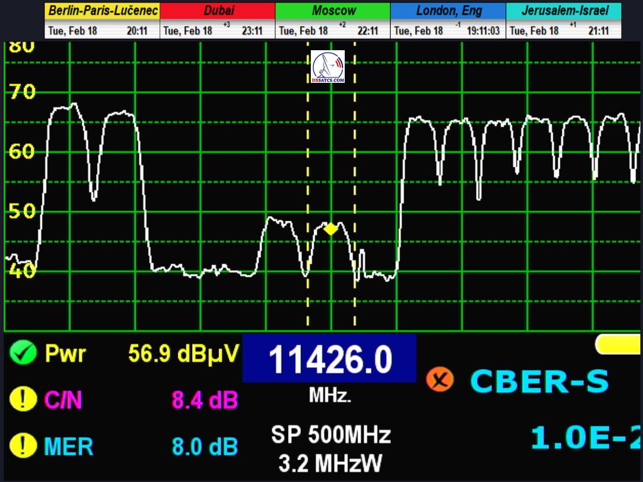Screen dimensions: 643x482
Task: Select the yellow diamond frequency marker
Action: (x=331, y=229)
